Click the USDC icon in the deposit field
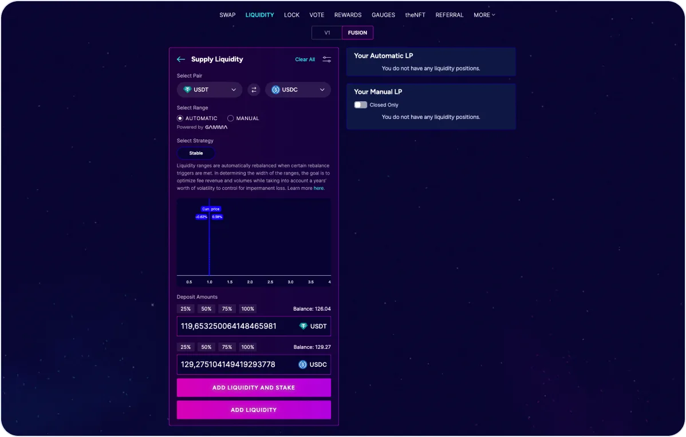This screenshot has height=437, width=686. pos(303,364)
